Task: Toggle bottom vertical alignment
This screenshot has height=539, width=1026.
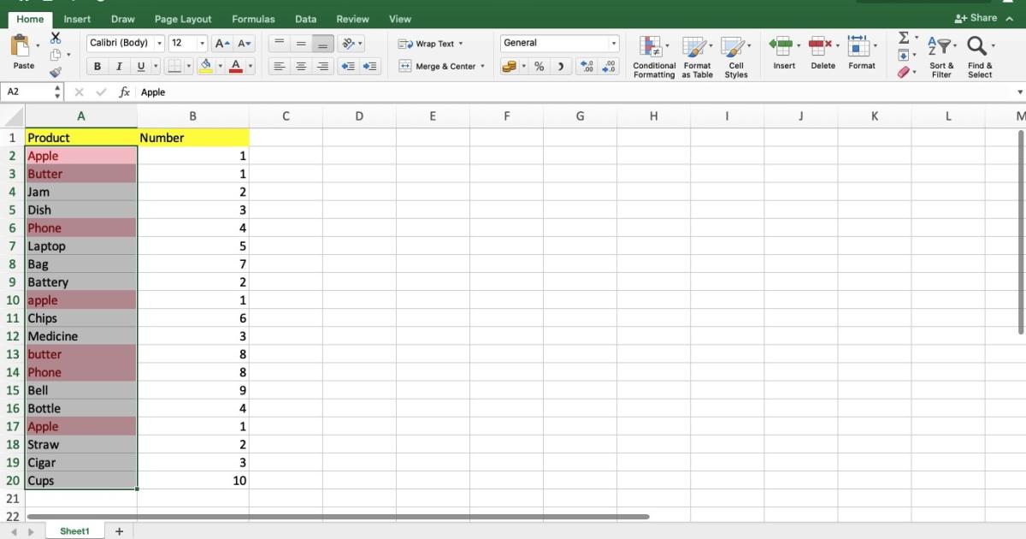Action: (x=323, y=43)
